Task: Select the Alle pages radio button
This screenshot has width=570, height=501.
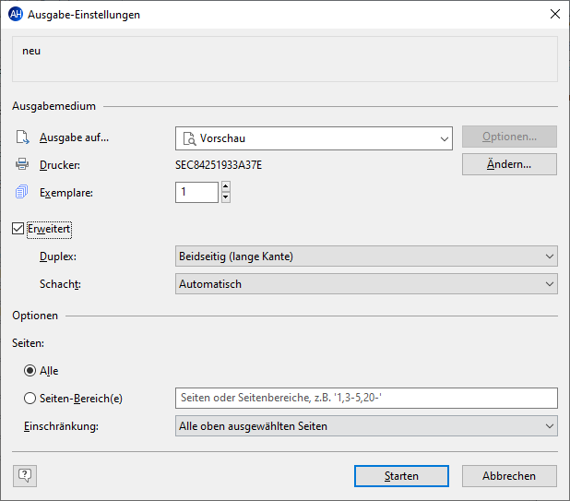Action: [x=30, y=370]
